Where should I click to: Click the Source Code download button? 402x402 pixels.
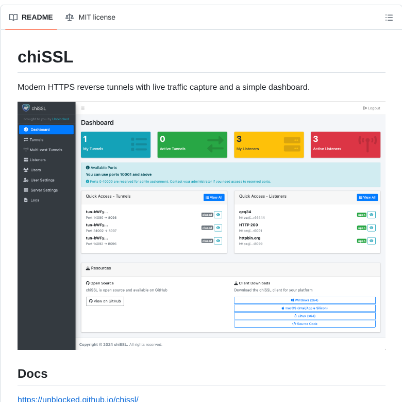(305, 324)
